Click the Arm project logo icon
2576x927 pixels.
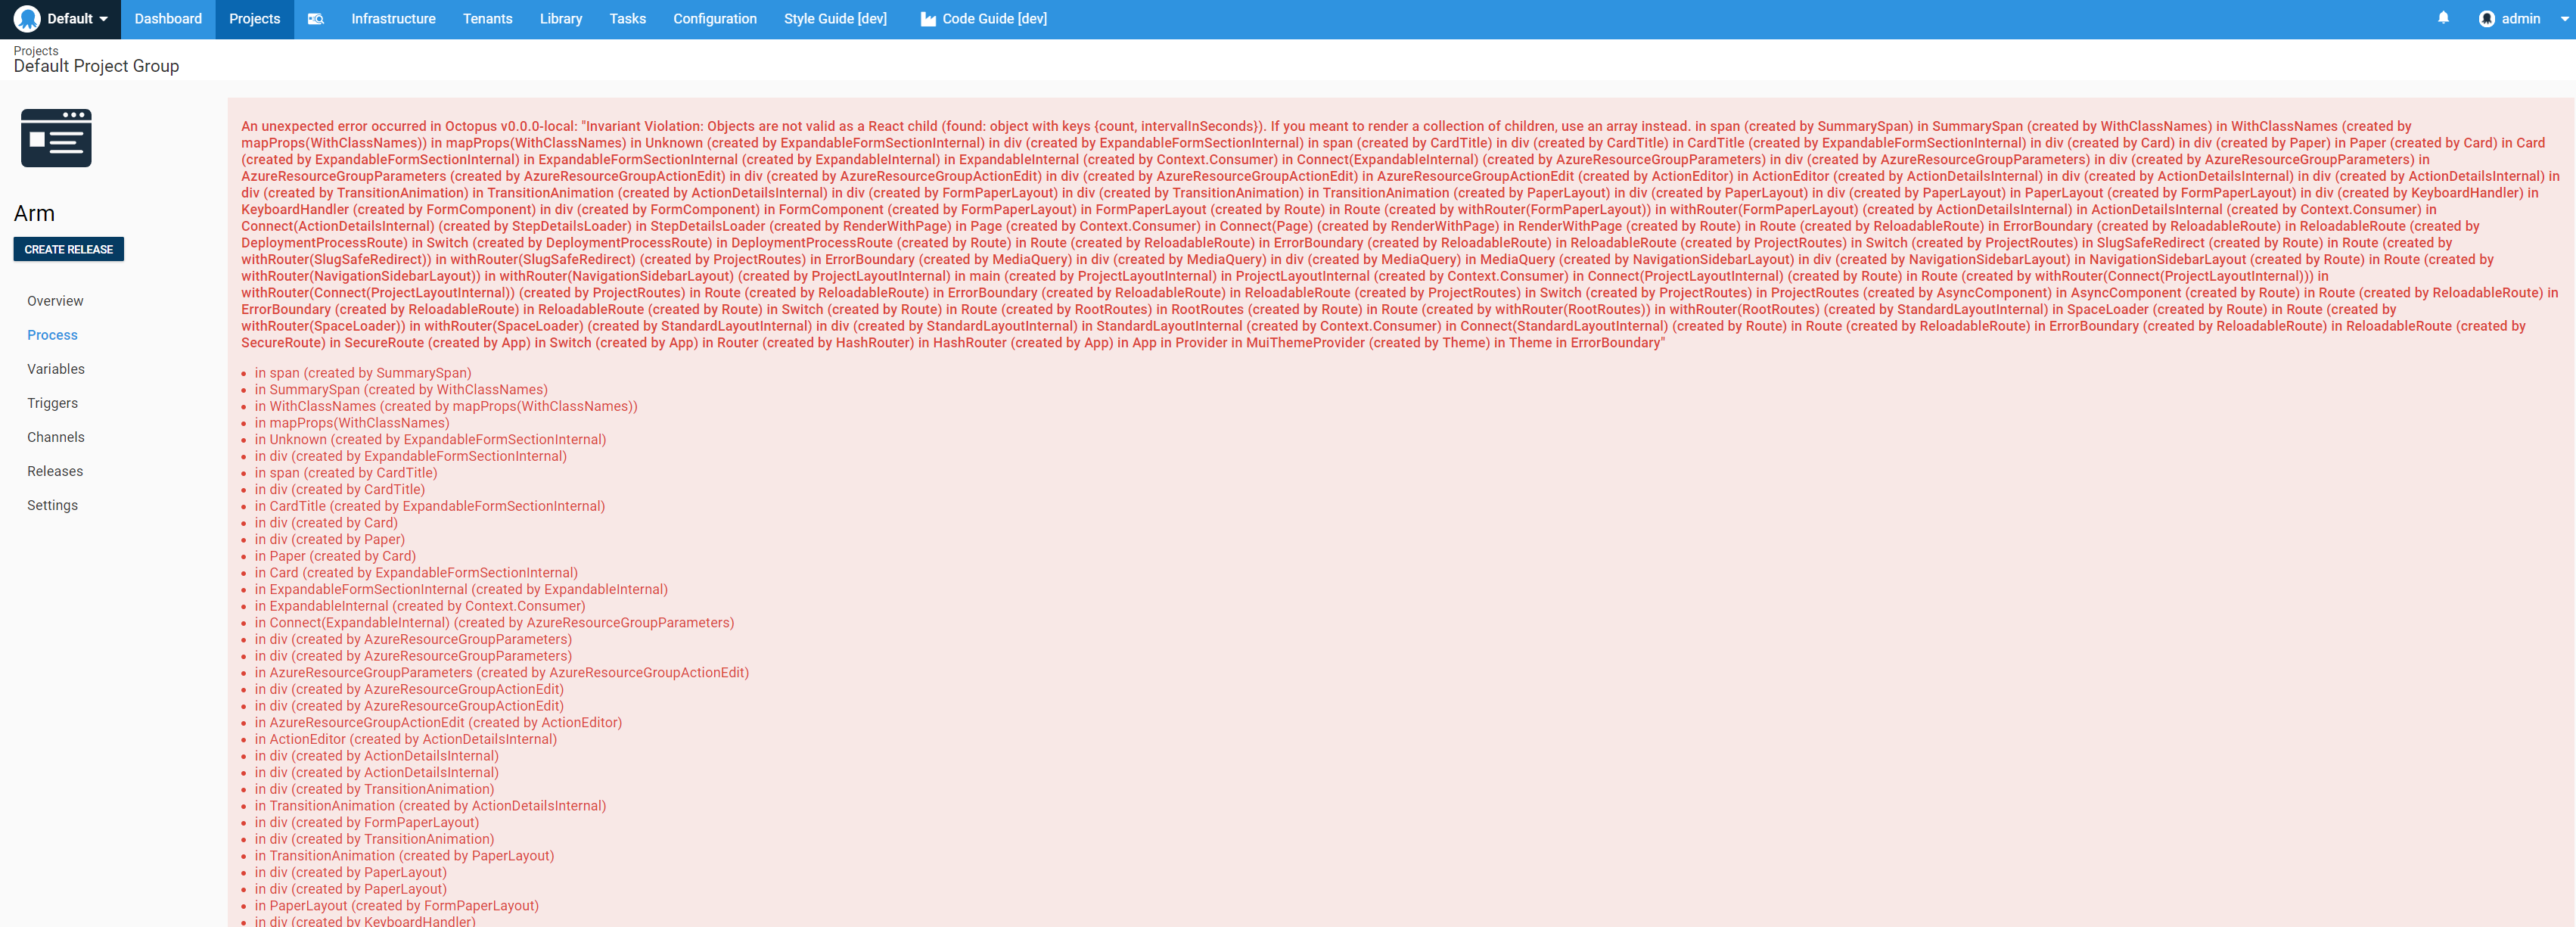pos(56,138)
